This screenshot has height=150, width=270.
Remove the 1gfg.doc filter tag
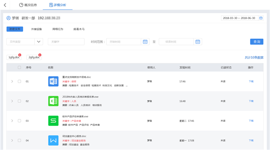(20, 55)
